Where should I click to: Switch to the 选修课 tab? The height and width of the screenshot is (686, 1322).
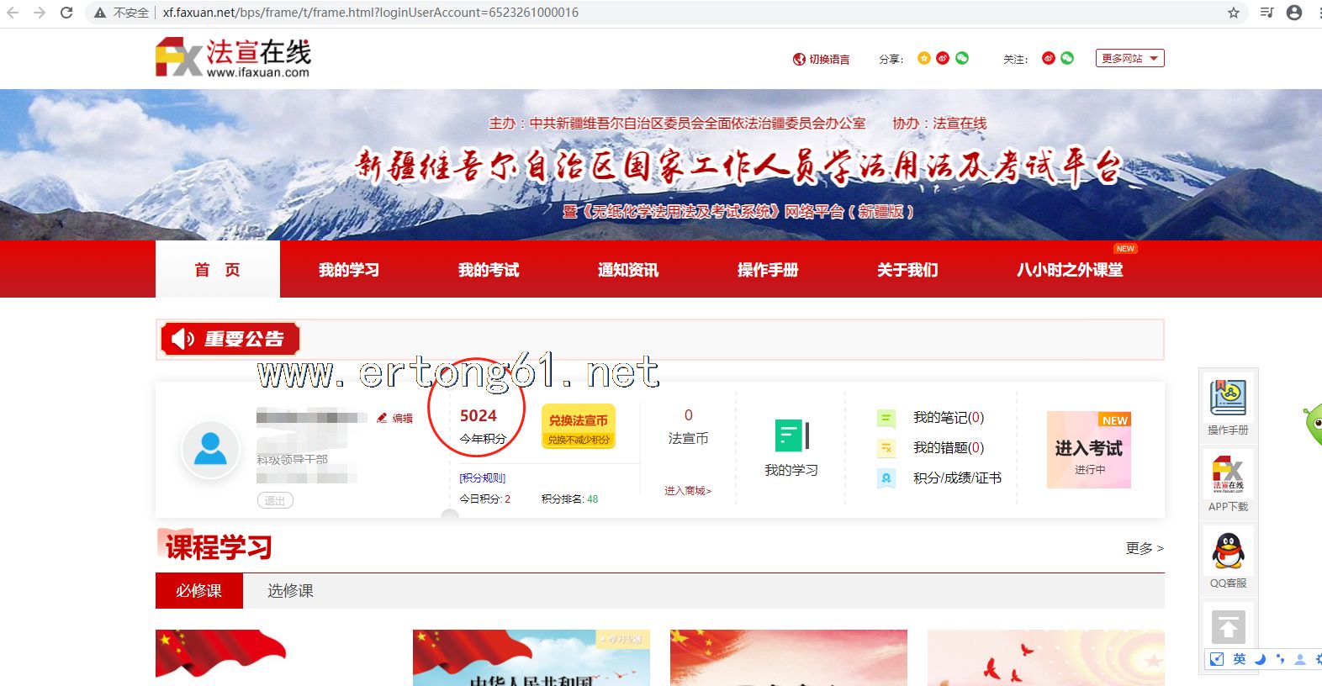(x=290, y=591)
